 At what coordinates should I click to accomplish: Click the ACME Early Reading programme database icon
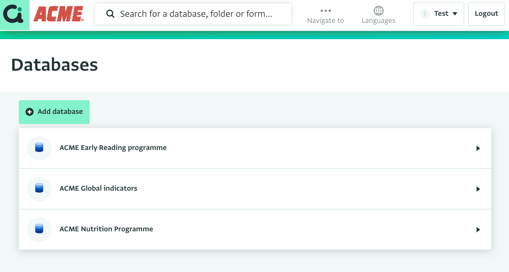[x=39, y=148]
